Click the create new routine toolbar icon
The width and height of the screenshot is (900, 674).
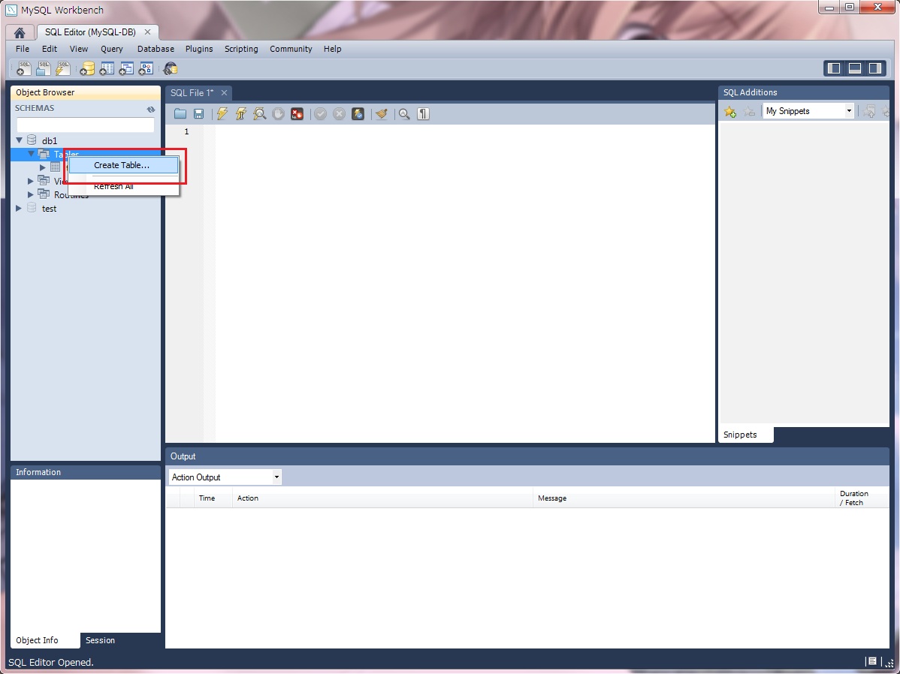(146, 69)
